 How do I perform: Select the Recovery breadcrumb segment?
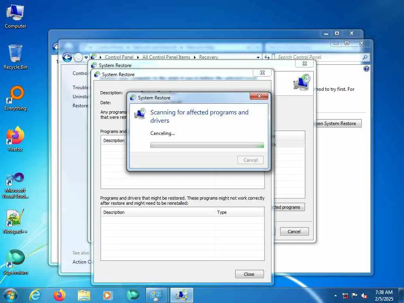click(208, 57)
